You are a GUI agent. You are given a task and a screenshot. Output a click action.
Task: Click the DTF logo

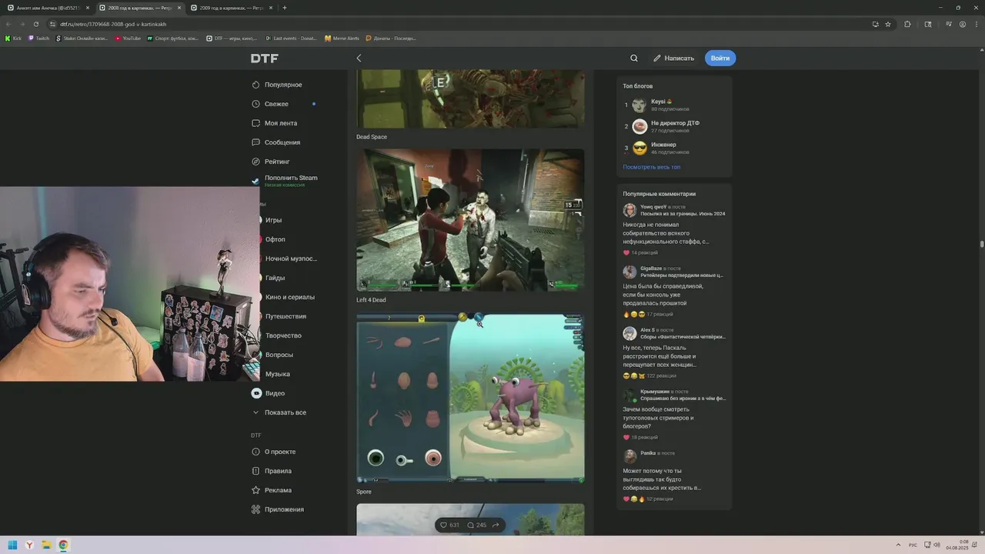(264, 58)
